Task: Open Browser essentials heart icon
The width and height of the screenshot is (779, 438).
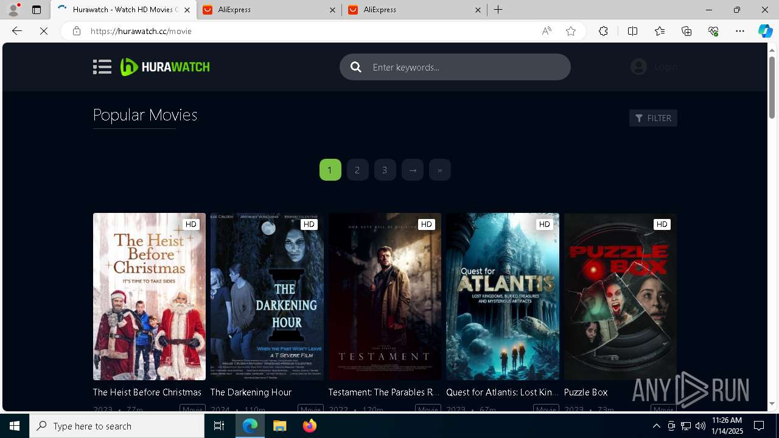Action: (x=713, y=31)
